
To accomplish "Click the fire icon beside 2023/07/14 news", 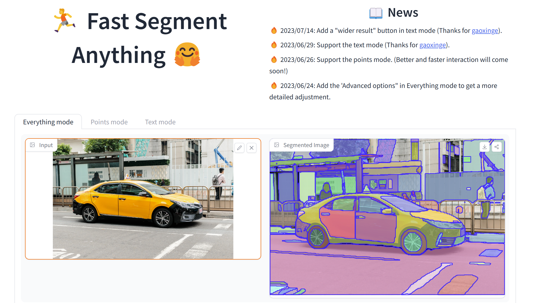I will coord(274,31).
